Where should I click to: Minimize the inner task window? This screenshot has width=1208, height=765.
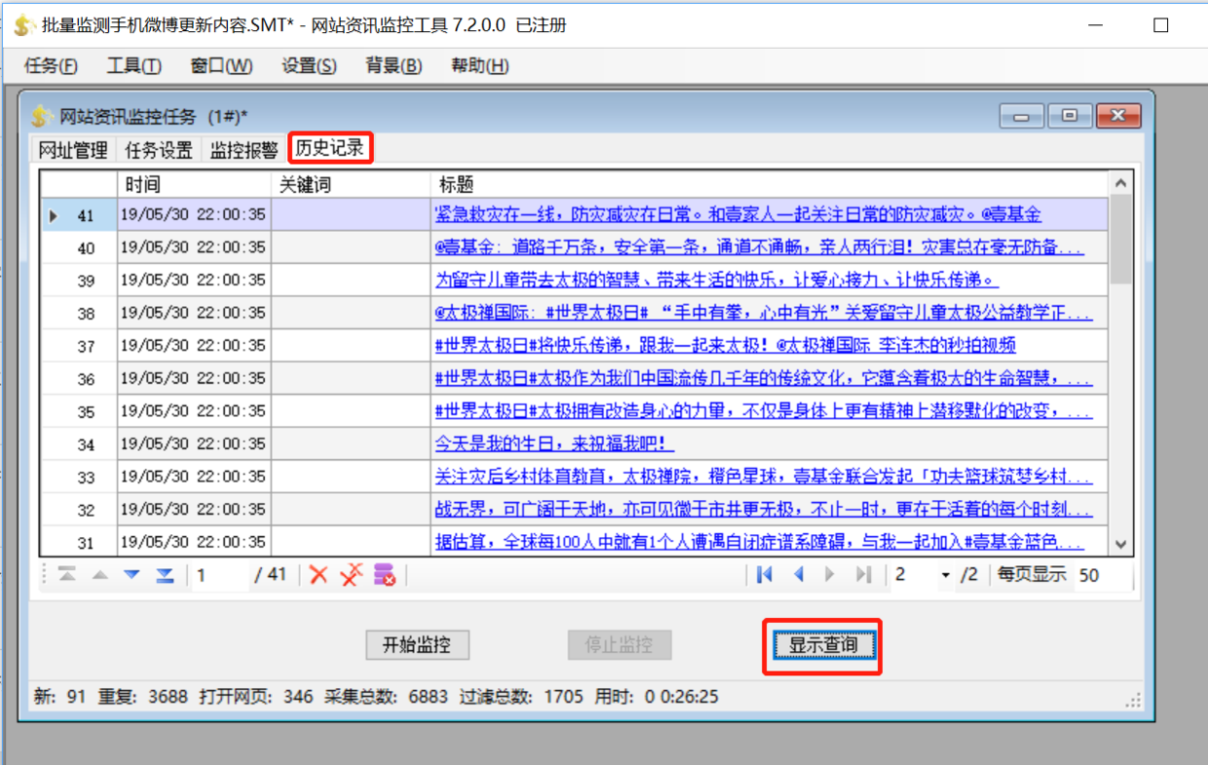coord(1022,116)
